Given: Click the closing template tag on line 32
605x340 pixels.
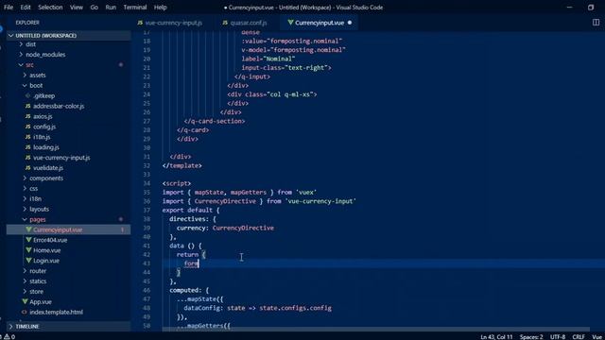Looking at the screenshot, I should click(182, 166).
